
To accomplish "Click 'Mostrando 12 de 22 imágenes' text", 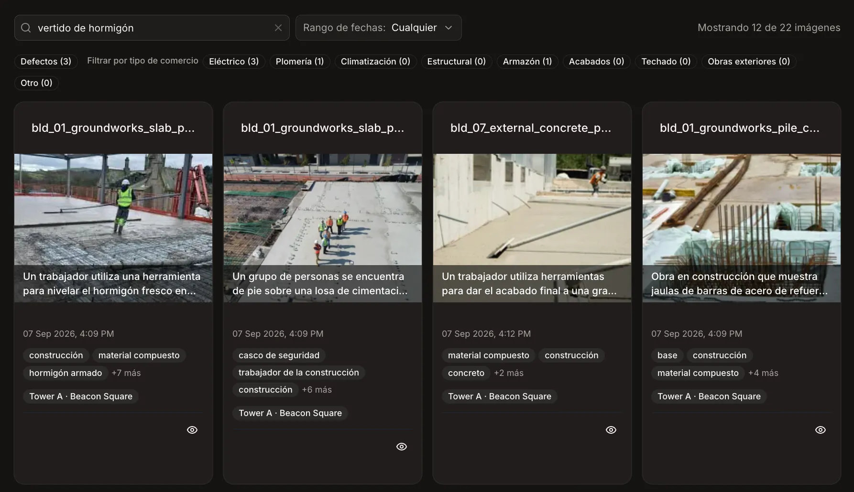I will click(769, 28).
